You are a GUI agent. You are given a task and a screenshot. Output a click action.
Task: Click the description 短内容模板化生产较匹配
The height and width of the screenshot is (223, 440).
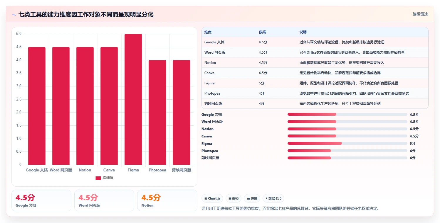tap(340, 104)
